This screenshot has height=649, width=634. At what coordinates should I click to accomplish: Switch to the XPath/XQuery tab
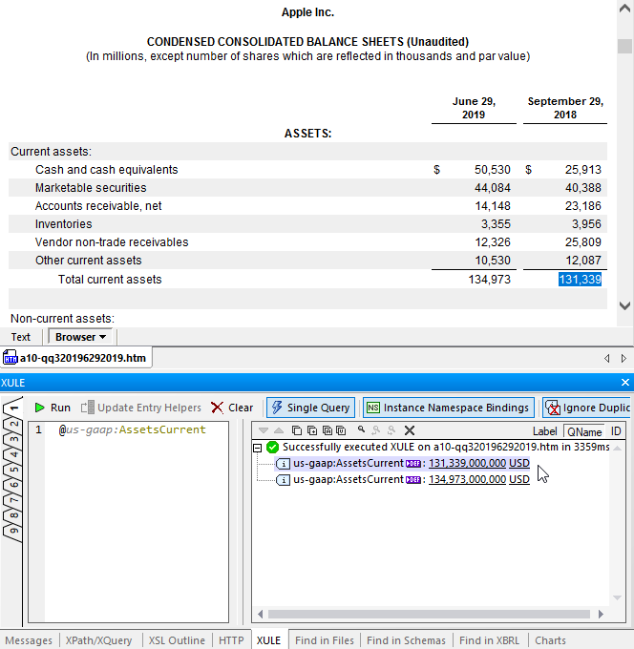pyautogui.click(x=101, y=640)
